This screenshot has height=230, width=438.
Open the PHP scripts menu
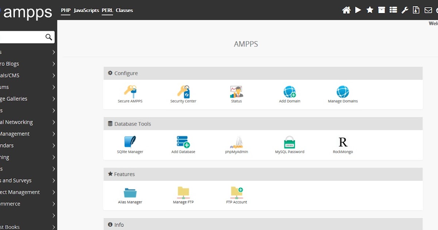click(66, 10)
